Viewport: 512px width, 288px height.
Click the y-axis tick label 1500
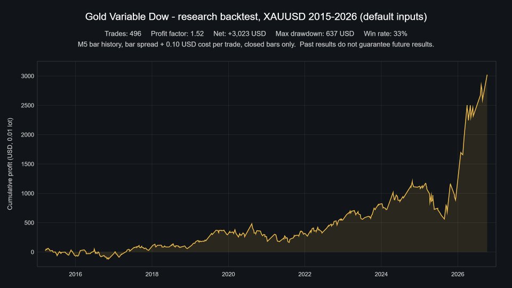27,164
